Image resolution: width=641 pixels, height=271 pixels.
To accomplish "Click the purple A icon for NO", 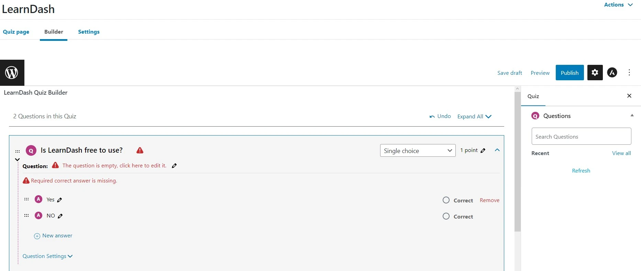I will coord(38,215).
